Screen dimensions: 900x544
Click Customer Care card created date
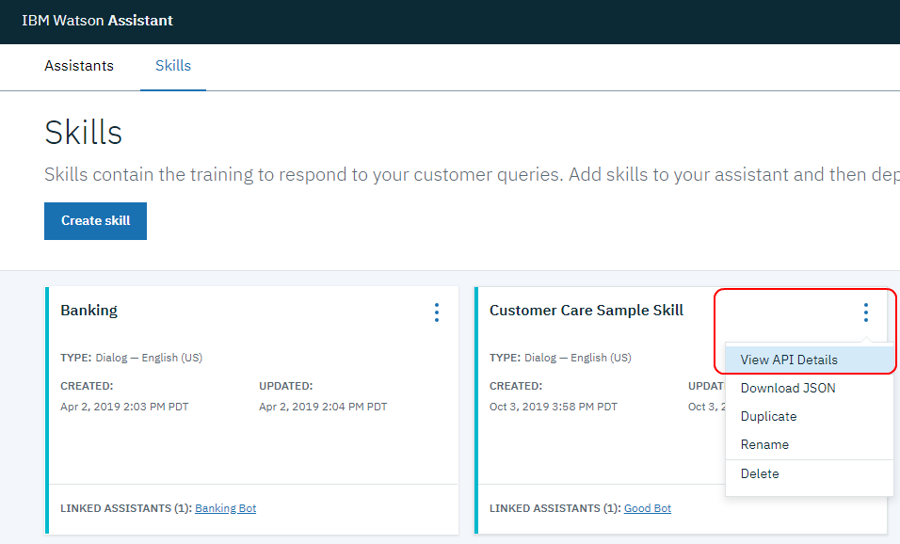pyautogui.click(x=554, y=407)
